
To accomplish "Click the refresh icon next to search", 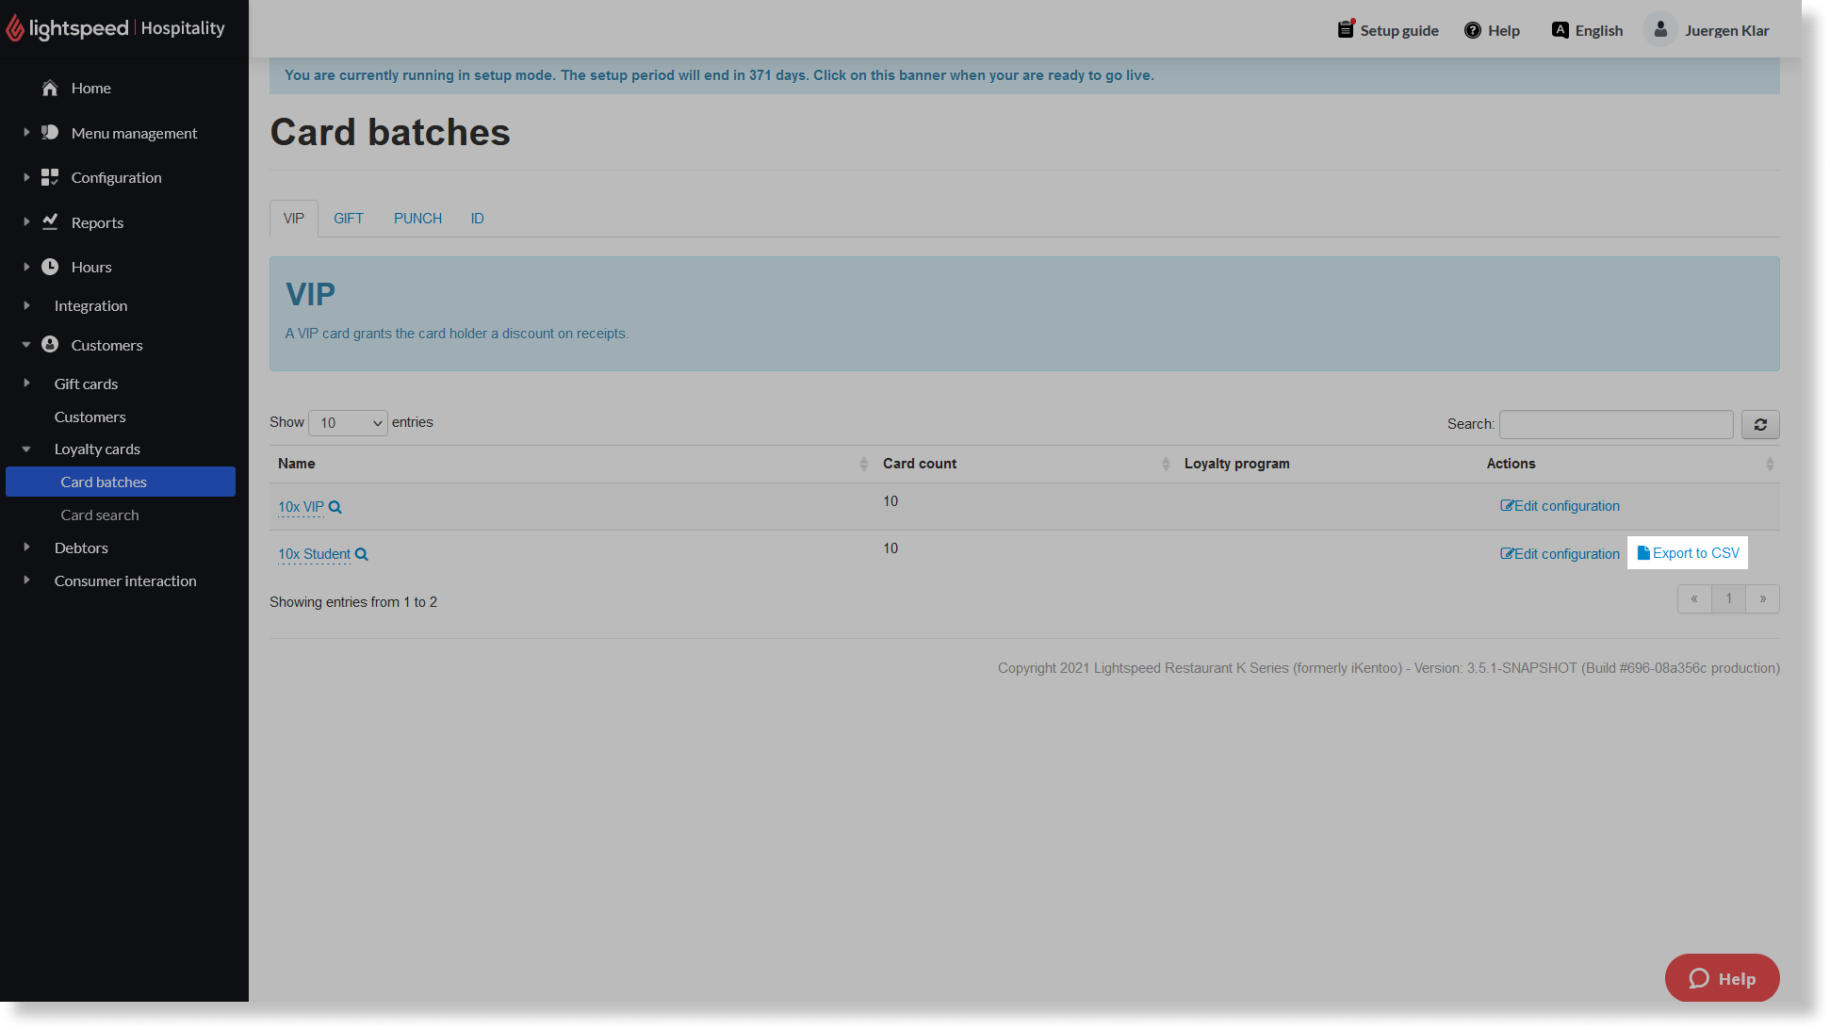I will click(x=1759, y=425).
